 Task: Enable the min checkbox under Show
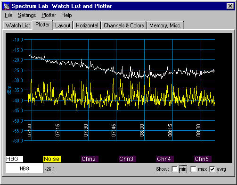pyautogui.click(x=174, y=169)
